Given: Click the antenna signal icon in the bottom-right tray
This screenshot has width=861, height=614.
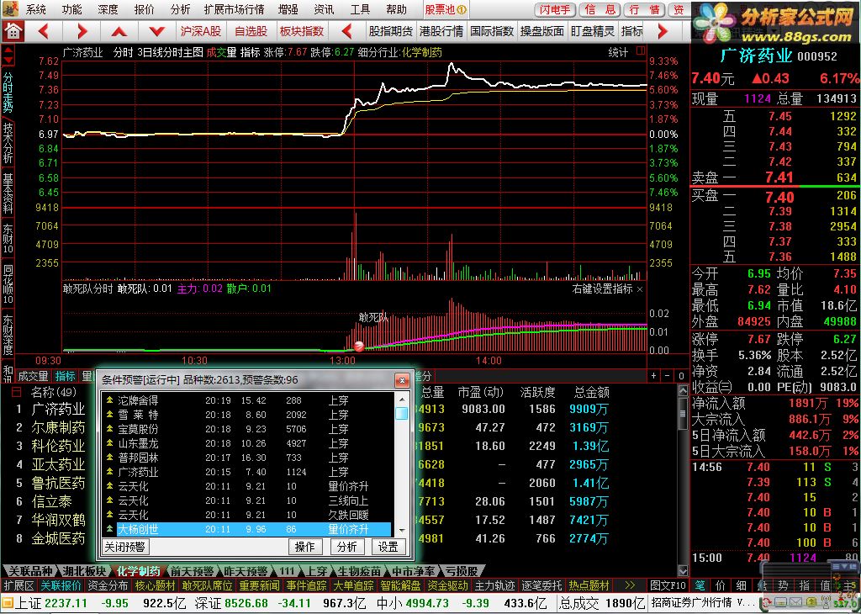Looking at the screenshot, I should pos(824,602).
